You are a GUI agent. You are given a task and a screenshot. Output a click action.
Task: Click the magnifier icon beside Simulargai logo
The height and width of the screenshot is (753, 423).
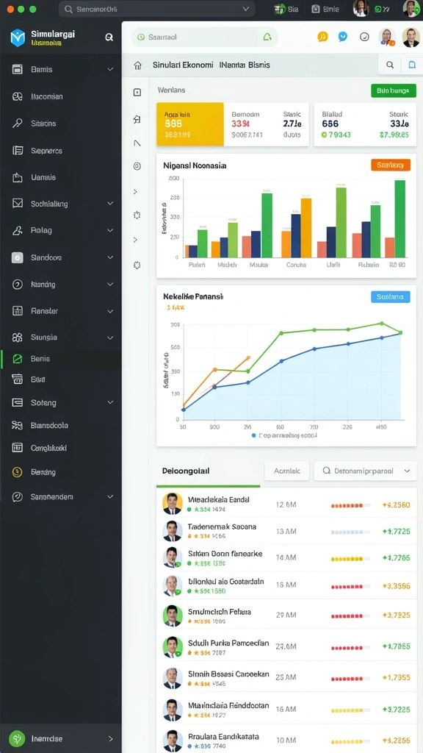tap(109, 37)
